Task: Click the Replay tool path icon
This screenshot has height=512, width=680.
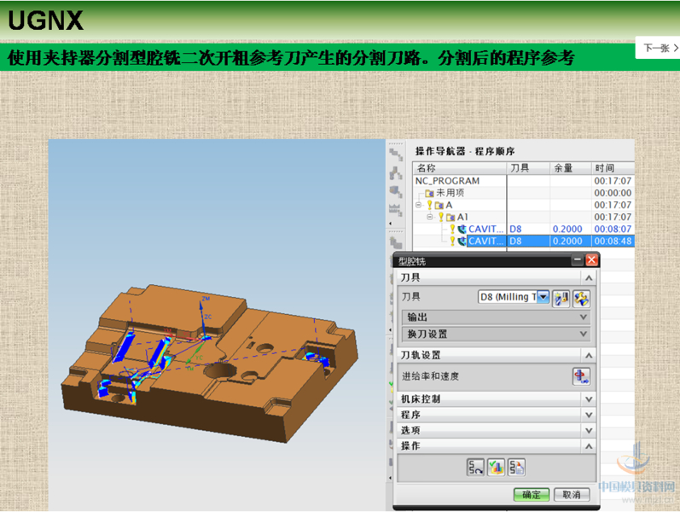Action: (x=475, y=467)
